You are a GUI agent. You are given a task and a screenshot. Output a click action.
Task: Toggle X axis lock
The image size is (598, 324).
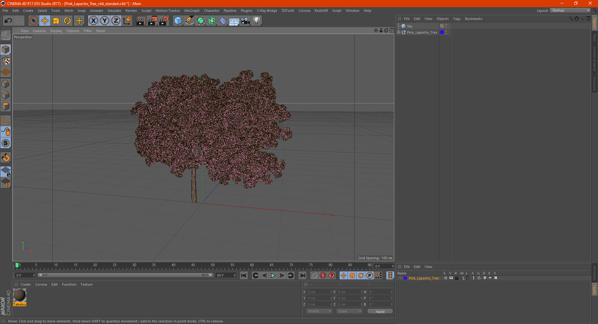pos(93,21)
